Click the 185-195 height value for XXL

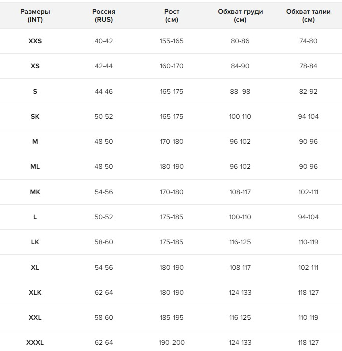pyautogui.click(x=172, y=318)
